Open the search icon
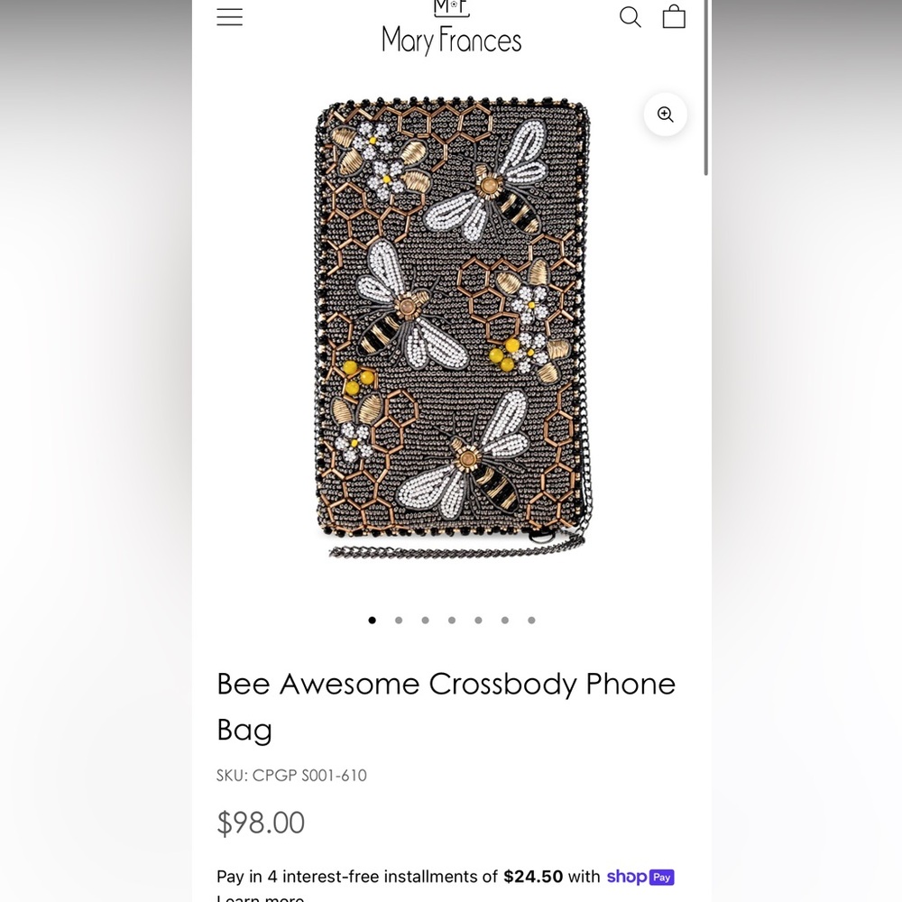The height and width of the screenshot is (902, 902). (x=630, y=16)
